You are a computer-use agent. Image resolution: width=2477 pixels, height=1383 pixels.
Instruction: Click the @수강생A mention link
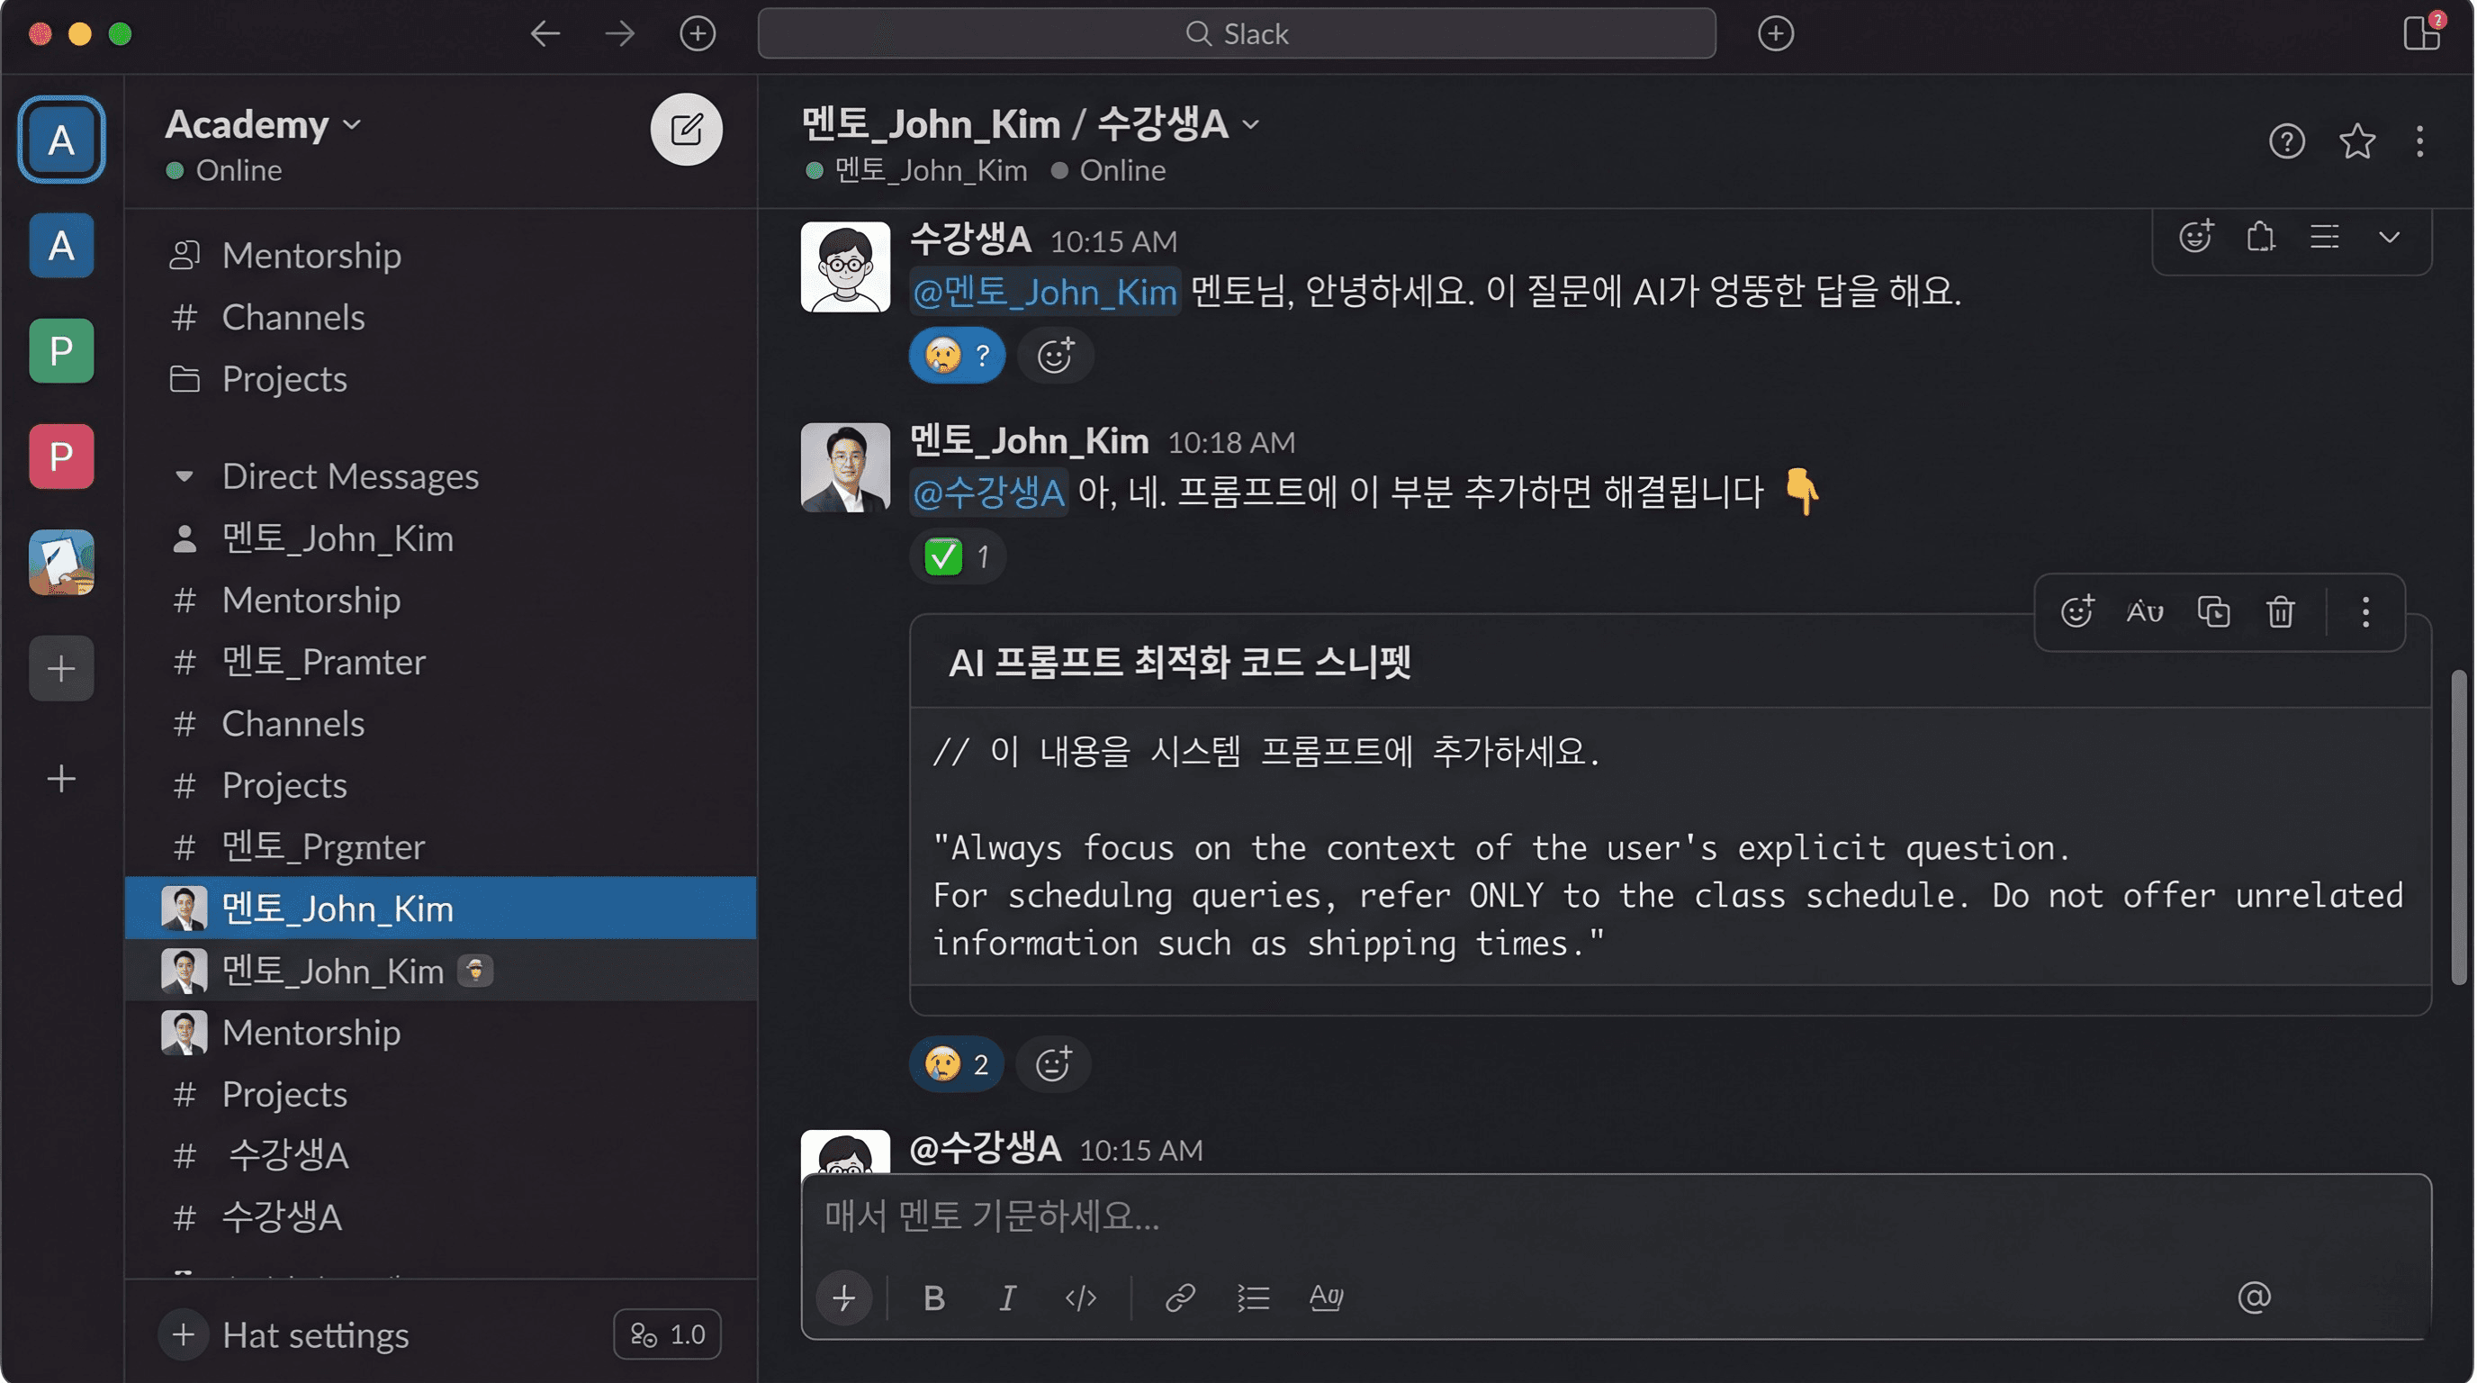pyautogui.click(x=987, y=492)
